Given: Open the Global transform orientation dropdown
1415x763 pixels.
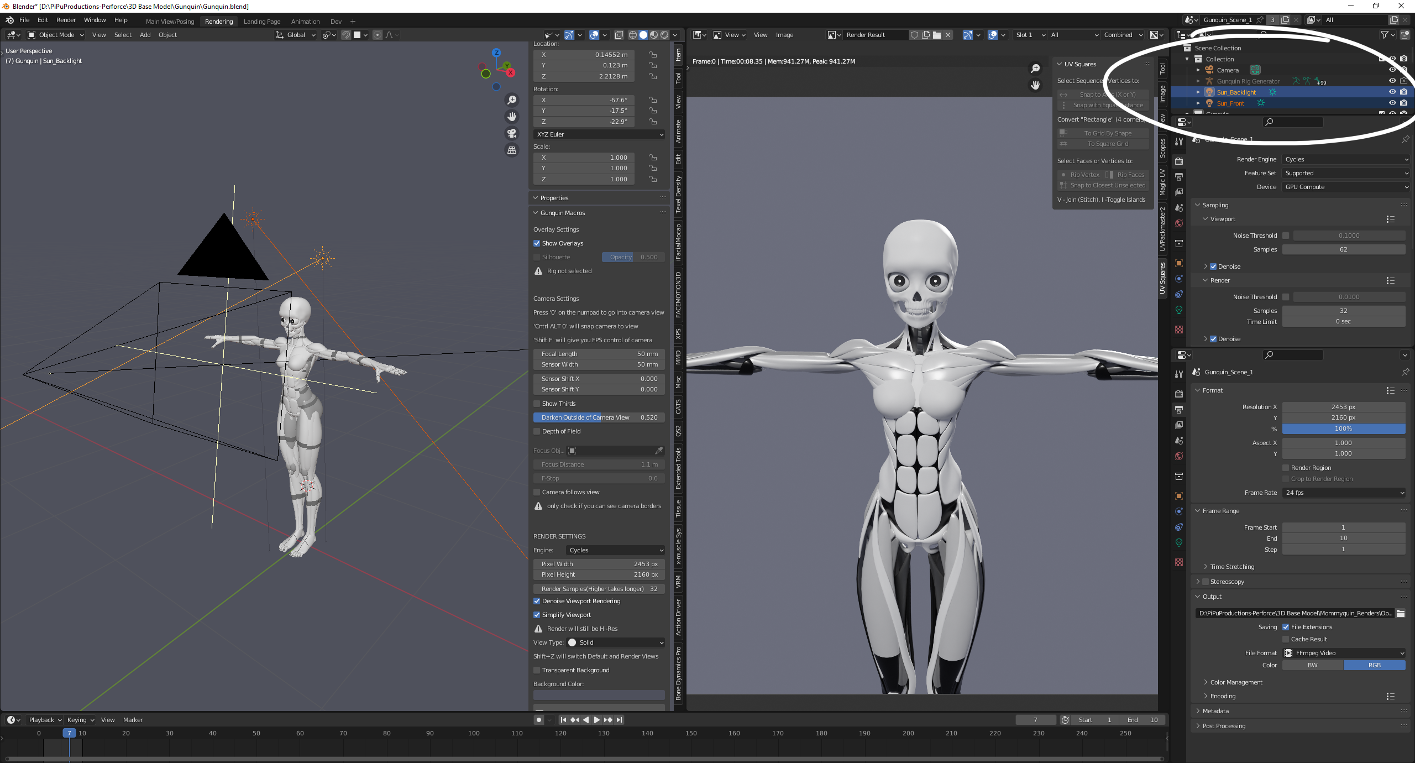Looking at the screenshot, I should (x=296, y=35).
